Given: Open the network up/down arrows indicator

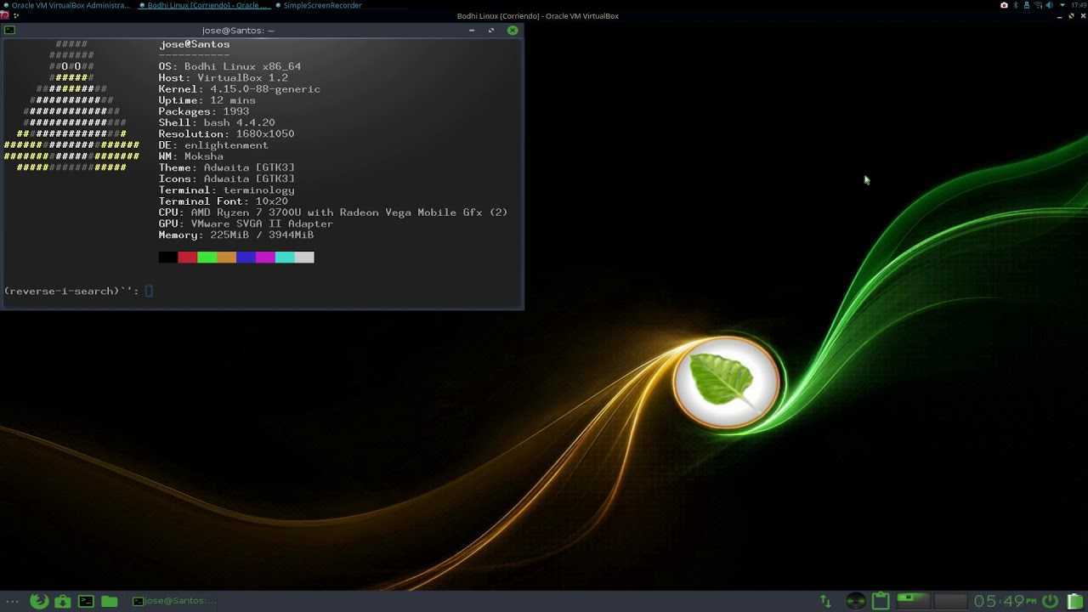Looking at the screenshot, I should coord(825,601).
